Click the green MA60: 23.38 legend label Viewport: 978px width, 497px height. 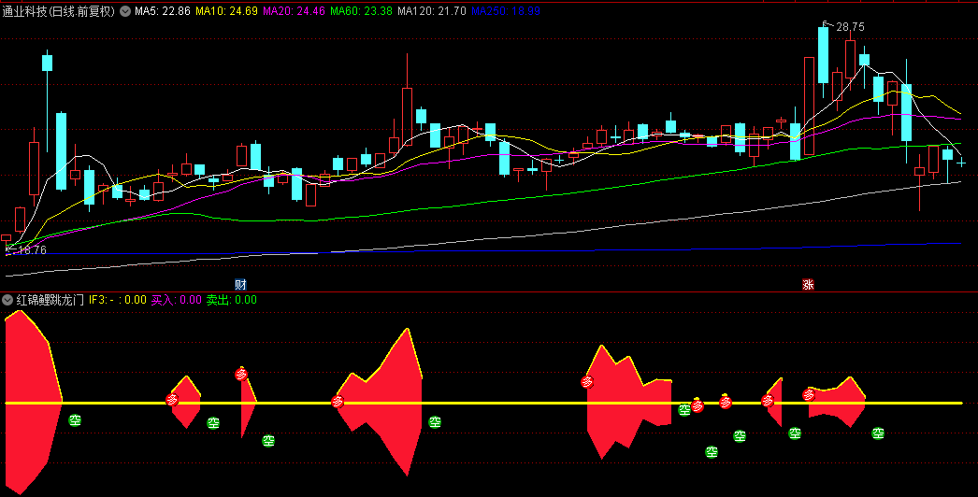click(361, 11)
